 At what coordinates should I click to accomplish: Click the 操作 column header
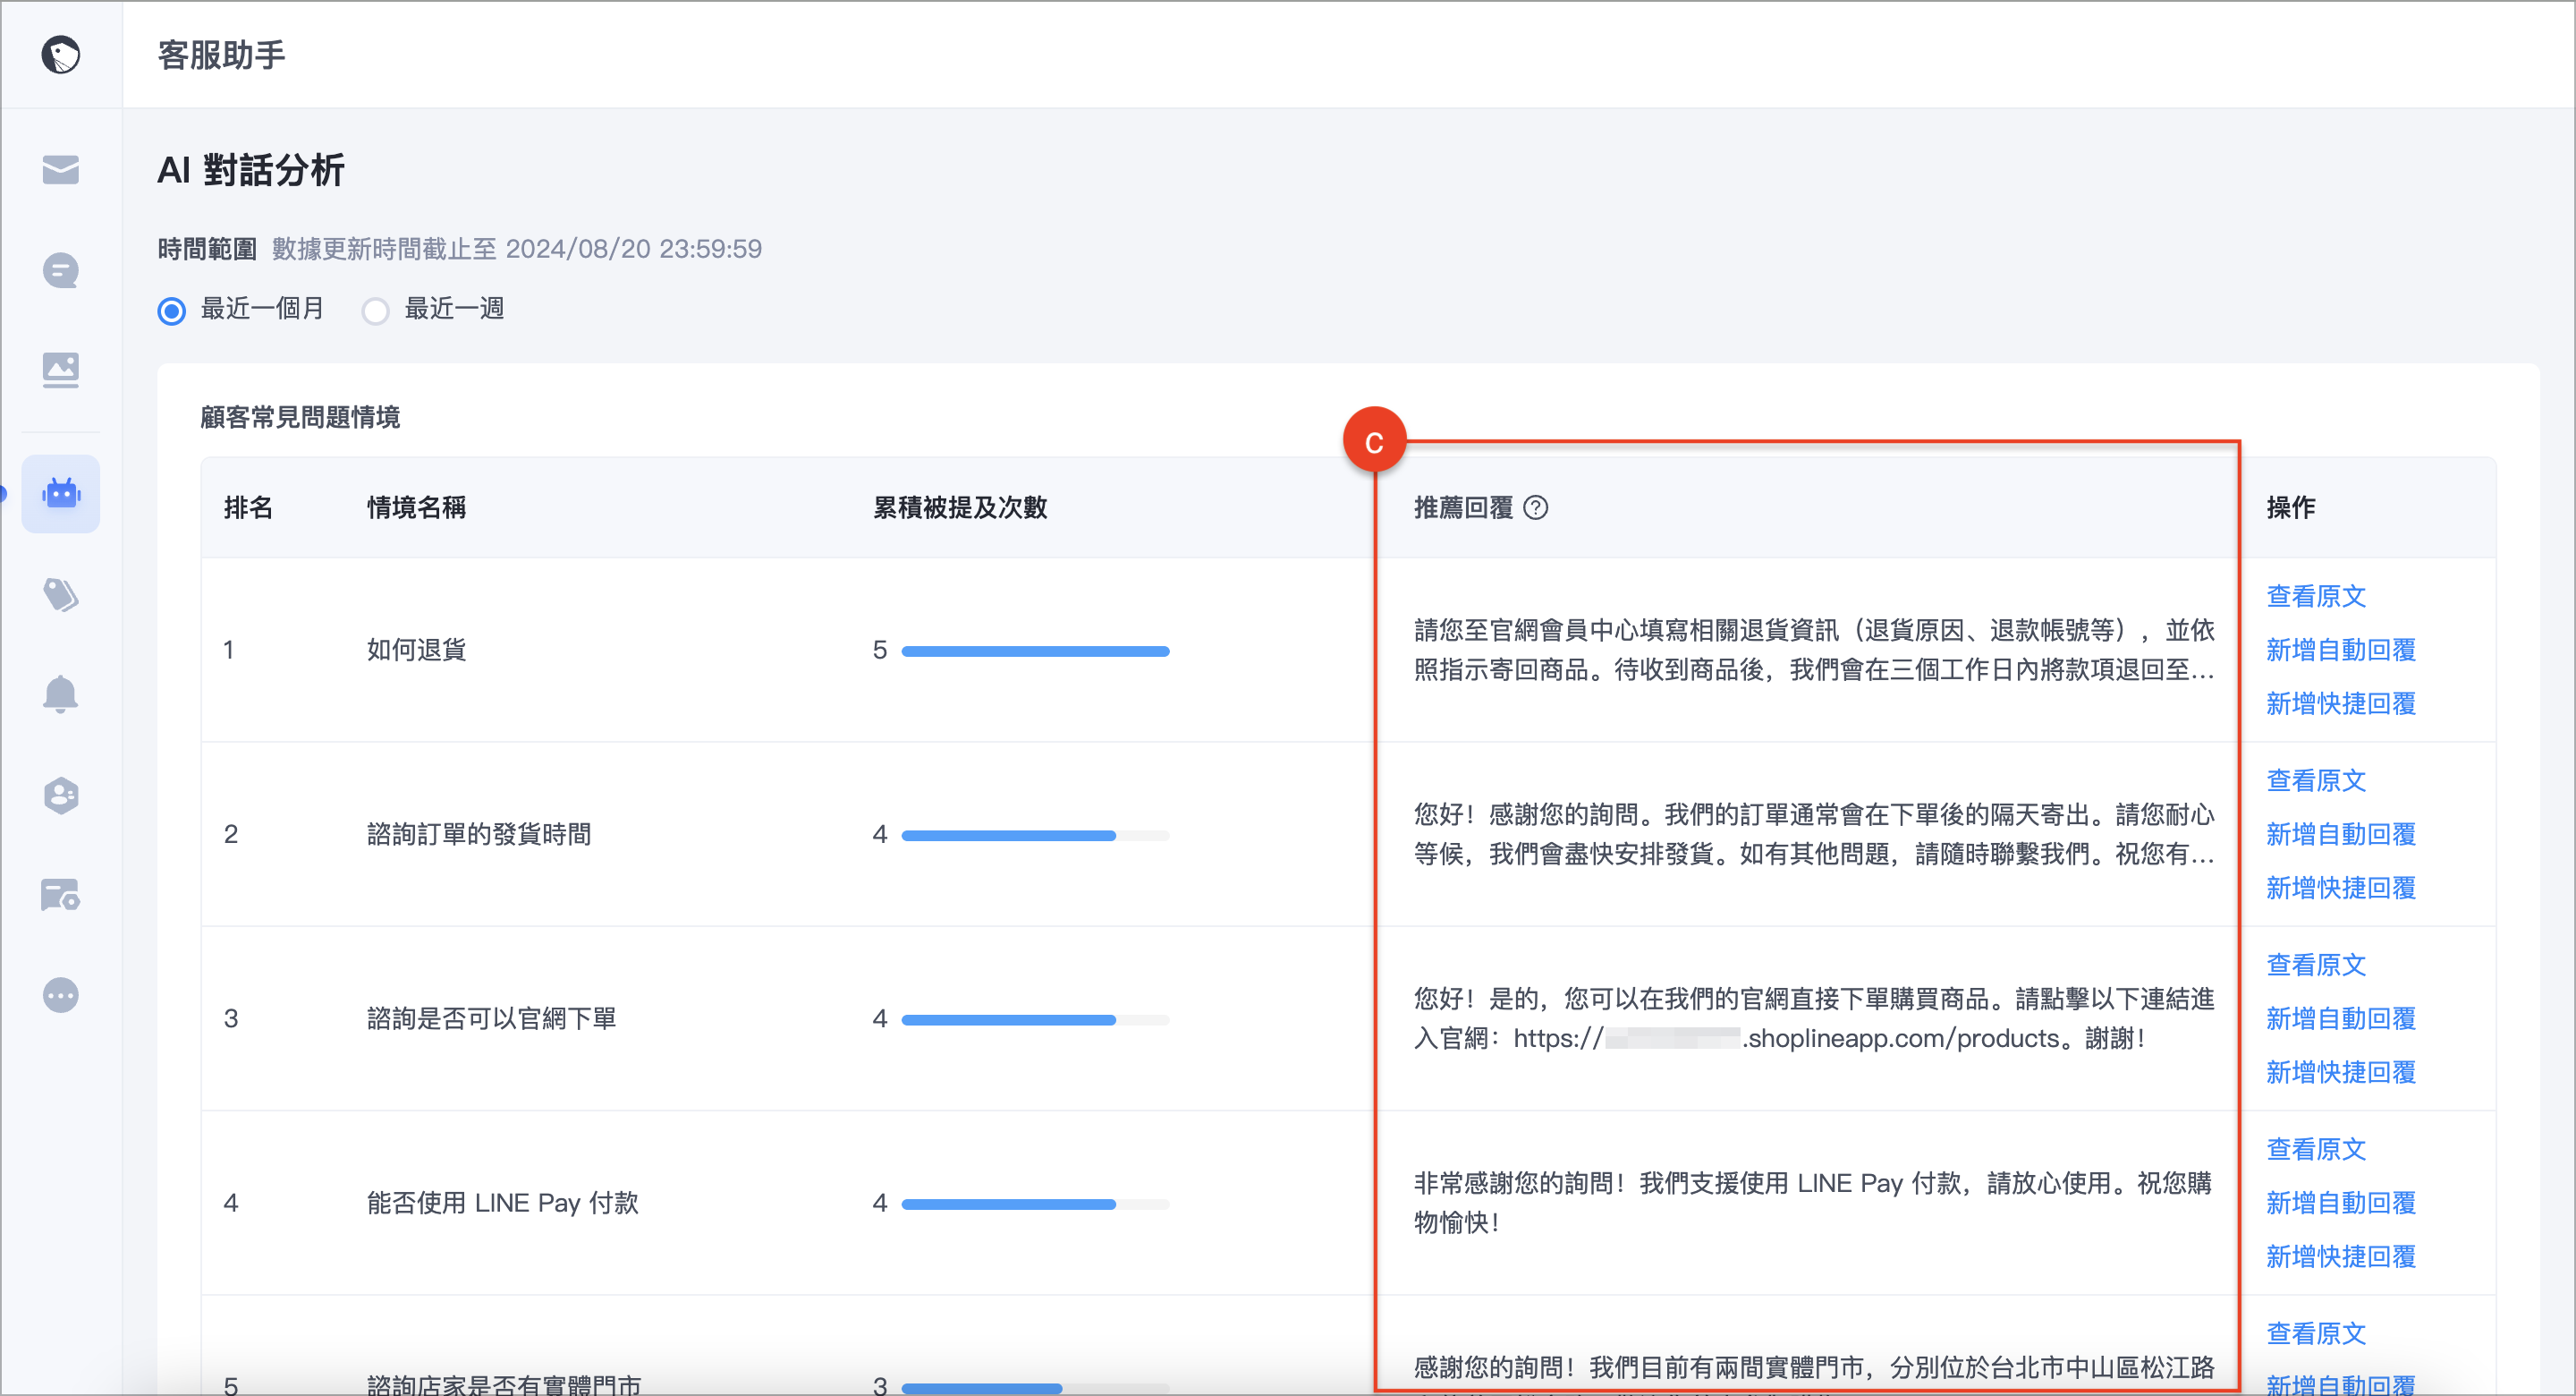coord(2290,508)
